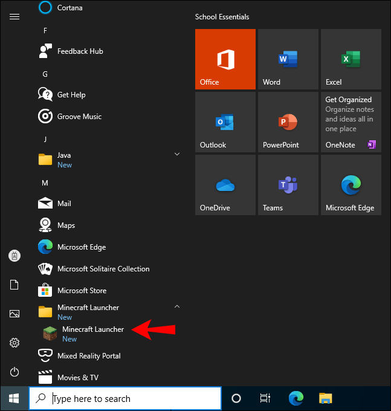Viewport: 391px width, 411px height.
Task: Launch Groove Music
Action: coord(109,117)
